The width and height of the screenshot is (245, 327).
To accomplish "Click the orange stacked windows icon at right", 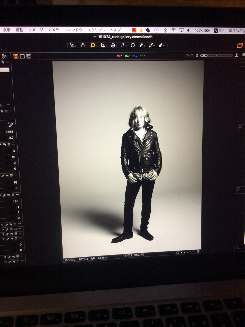I will pos(240,45).
